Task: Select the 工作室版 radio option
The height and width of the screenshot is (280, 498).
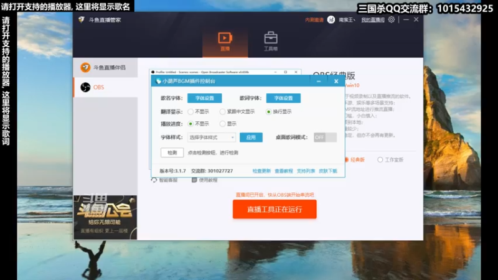Action: 390,160
